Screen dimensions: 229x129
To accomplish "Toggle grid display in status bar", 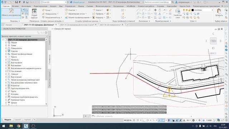I will click(x=134, y=120).
